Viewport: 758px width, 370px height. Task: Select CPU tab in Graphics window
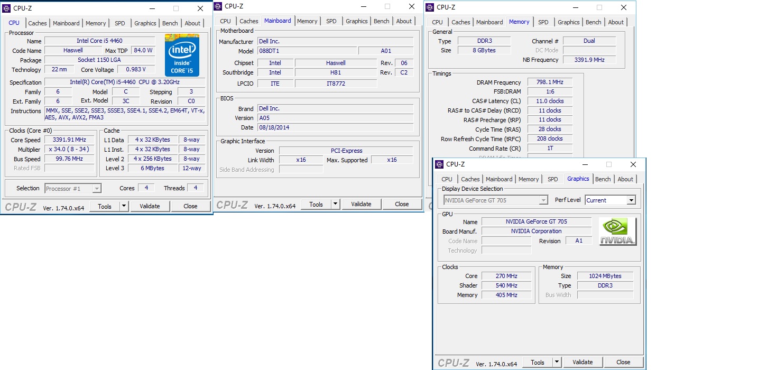click(447, 179)
